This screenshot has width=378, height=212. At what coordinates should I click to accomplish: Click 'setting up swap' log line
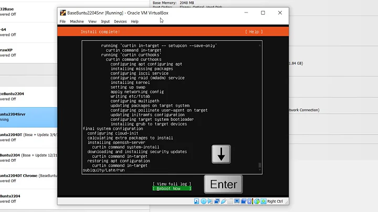128,87
